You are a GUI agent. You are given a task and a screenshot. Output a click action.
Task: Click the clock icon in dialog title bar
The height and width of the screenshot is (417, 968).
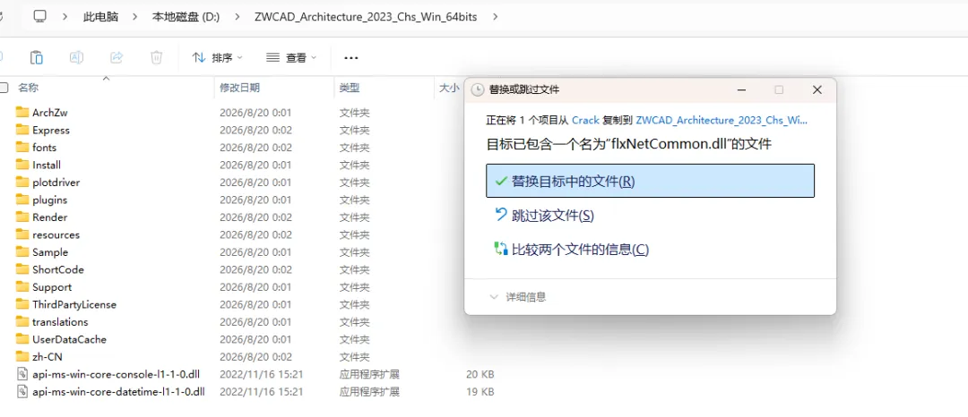477,89
